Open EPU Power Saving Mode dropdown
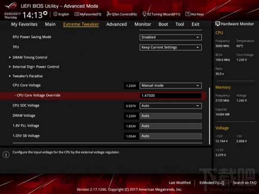This screenshot has width=259, height=194. (171, 37)
